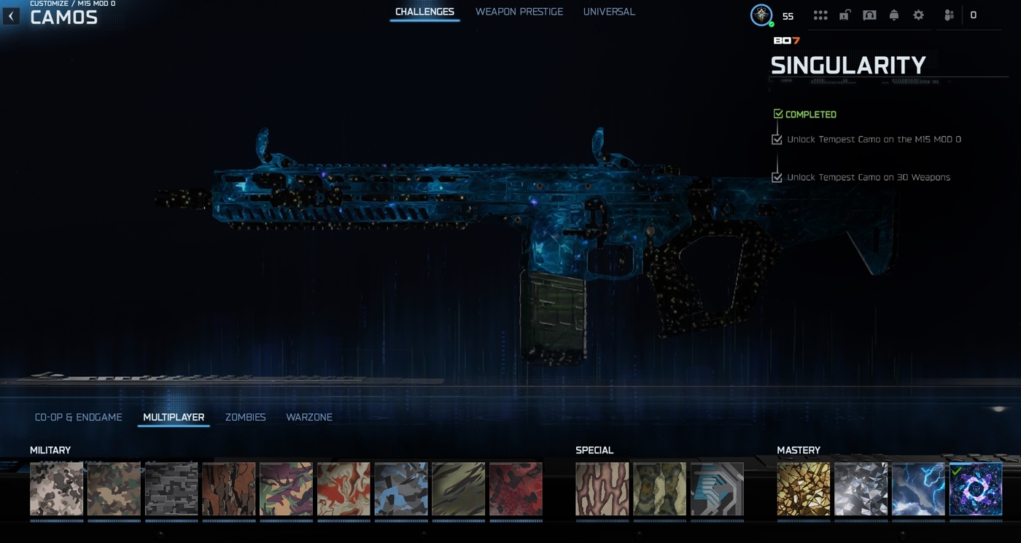1021x543 pixels.
Task: Pick the first Special camo swatch
Action: click(602, 489)
